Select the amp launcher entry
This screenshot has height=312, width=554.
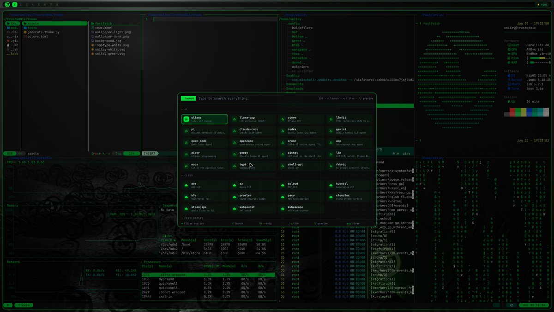pos(349,143)
